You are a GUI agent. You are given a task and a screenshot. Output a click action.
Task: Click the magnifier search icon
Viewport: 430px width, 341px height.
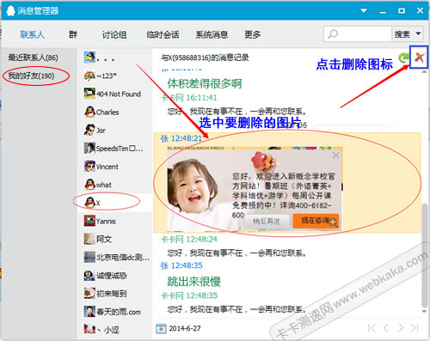coord(333,34)
